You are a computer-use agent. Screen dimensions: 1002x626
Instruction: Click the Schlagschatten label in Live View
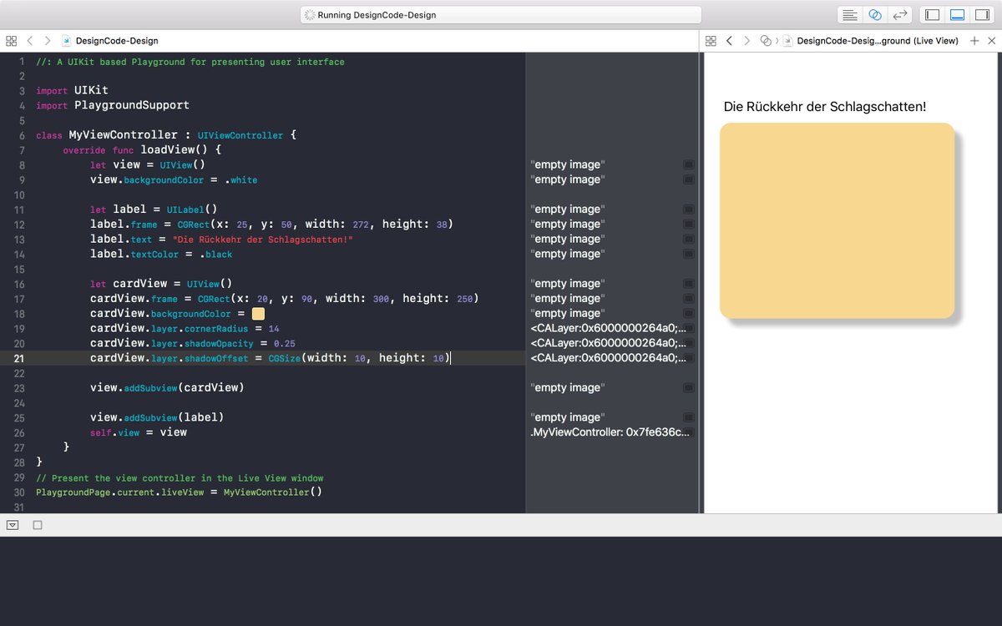pos(825,107)
